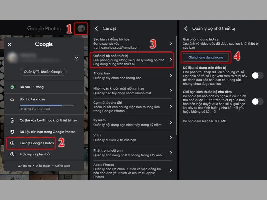Select Apple Photos settings title
The height and width of the screenshot is (200, 267).
click(104, 165)
